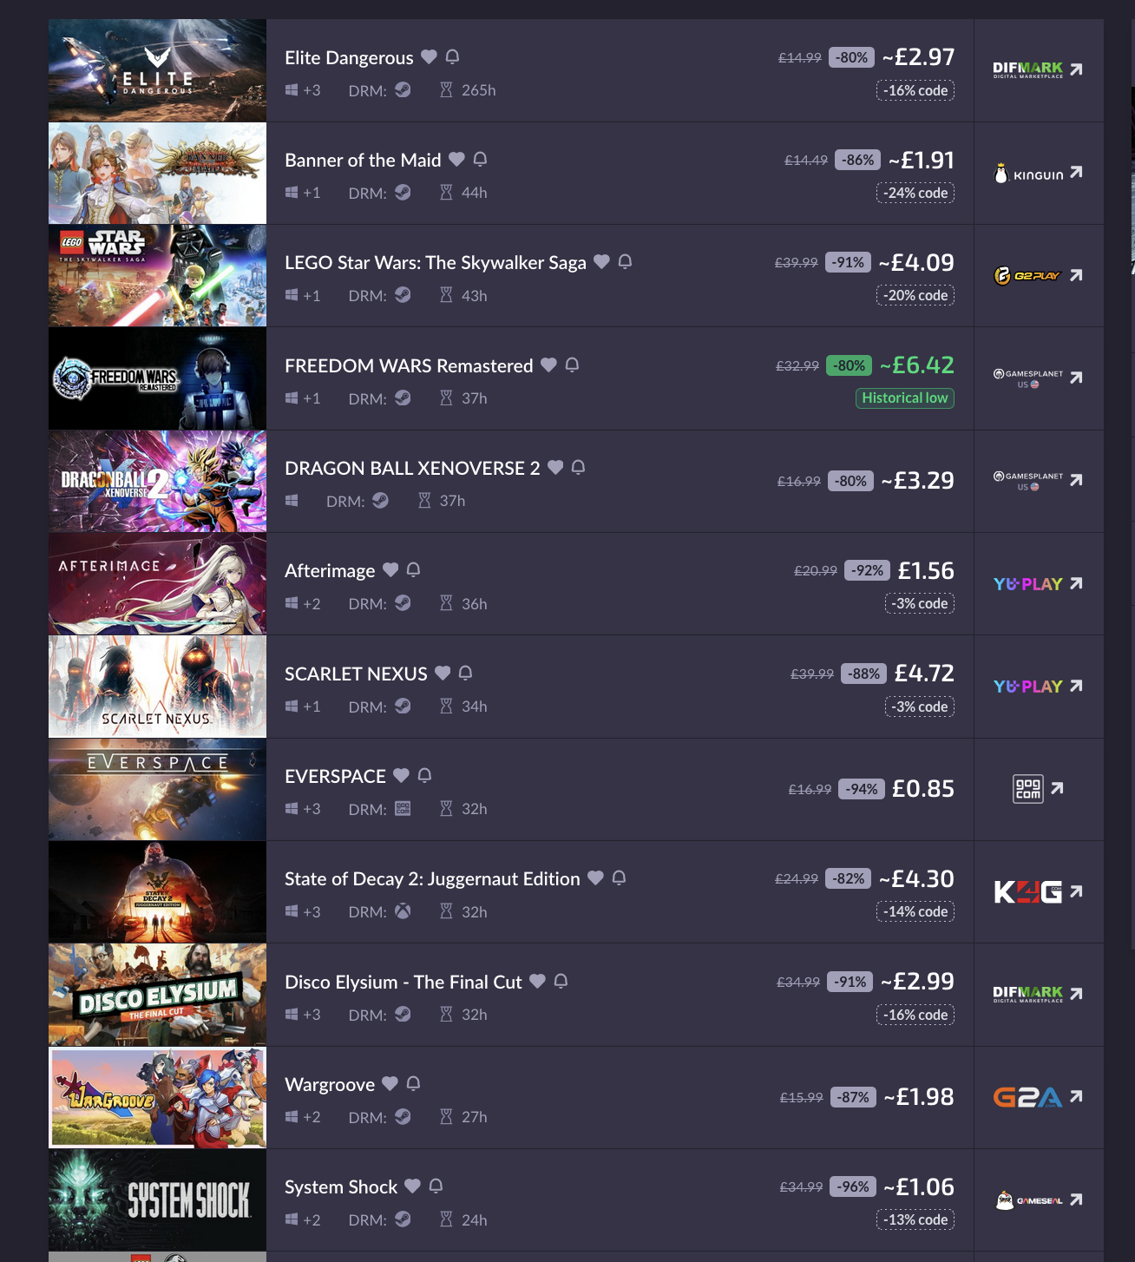Image resolution: width=1135 pixels, height=1262 pixels.
Task: Toggle the heart next to SCARLET NEXUS
Action: [x=443, y=674]
